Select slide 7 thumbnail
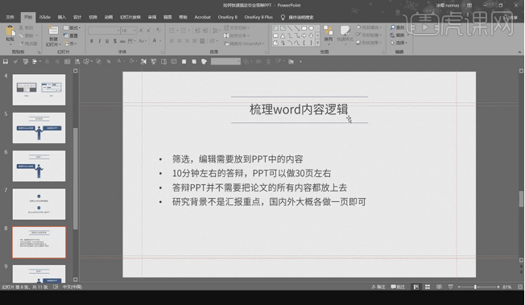Image resolution: width=525 pixels, height=305 pixels. click(39, 204)
